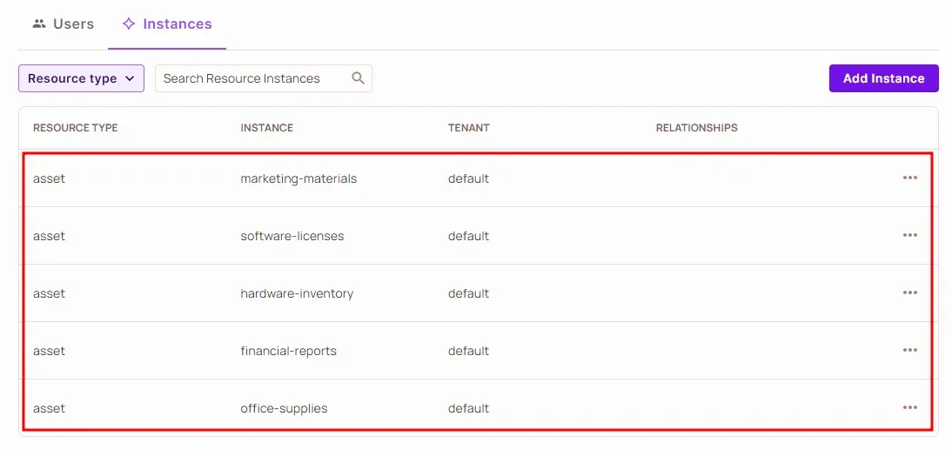Open options menu for financial-reports row

[909, 350]
